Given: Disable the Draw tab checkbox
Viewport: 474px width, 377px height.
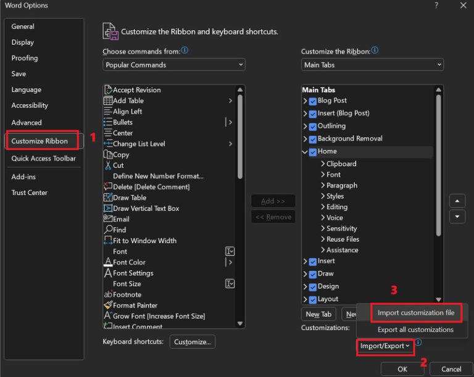Looking at the screenshot, I should 313,274.
